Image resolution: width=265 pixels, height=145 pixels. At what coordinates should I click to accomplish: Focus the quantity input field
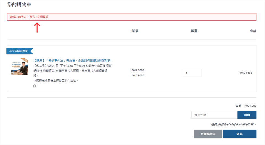coord(192,73)
